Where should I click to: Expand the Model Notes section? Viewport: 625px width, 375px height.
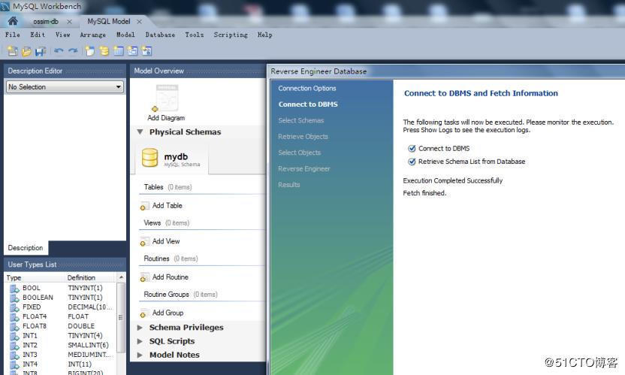[x=140, y=355]
